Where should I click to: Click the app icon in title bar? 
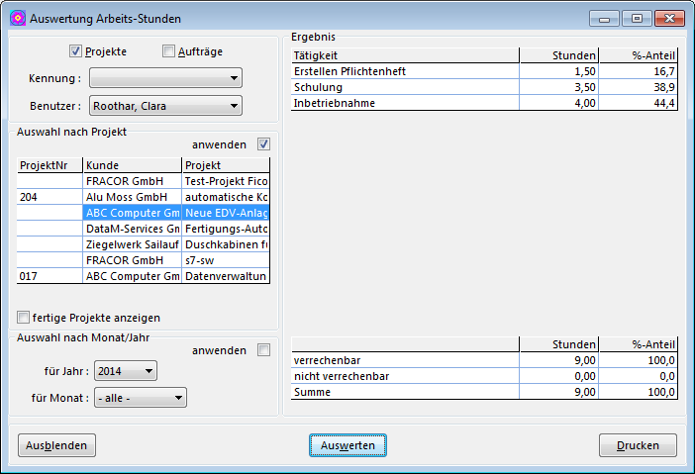[x=17, y=18]
